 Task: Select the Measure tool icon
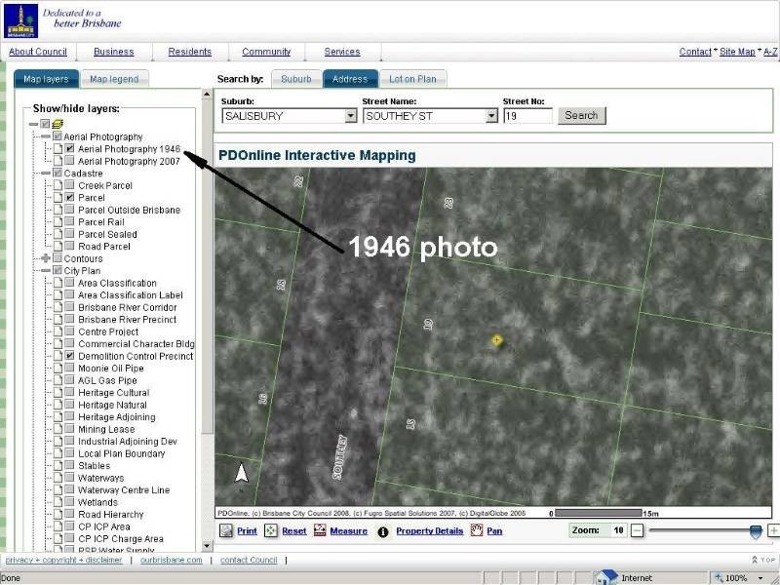pyautogui.click(x=321, y=531)
